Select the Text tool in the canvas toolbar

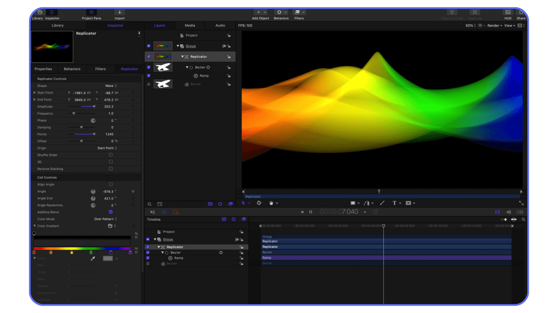click(x=395, y=203)
